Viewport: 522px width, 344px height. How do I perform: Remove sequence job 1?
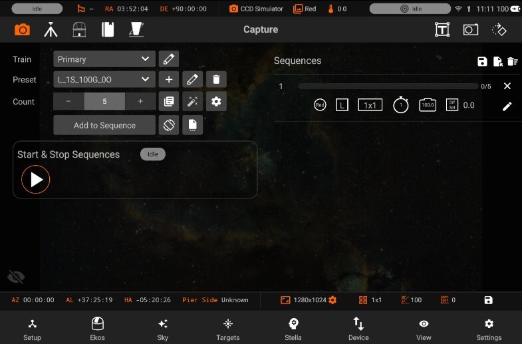pos(507,86)
